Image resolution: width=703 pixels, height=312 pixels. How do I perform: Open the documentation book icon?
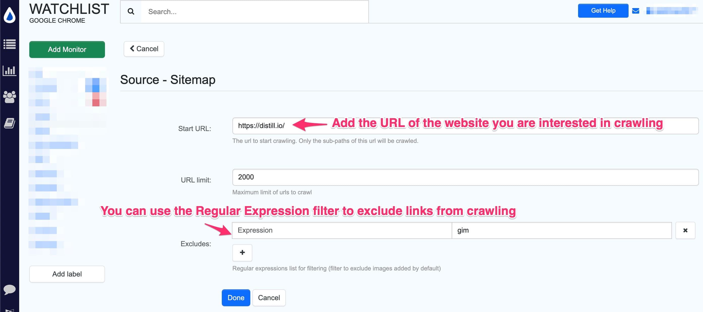pos(10,123)
